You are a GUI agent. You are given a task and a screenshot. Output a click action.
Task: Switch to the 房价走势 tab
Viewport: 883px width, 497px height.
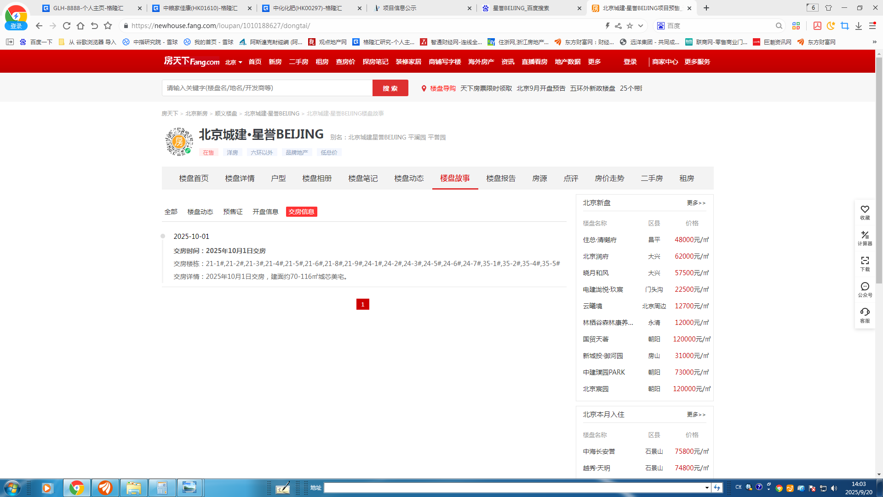point(609,178)
